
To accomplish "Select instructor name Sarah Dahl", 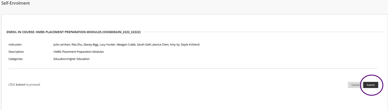I will [x=144, y=45].
